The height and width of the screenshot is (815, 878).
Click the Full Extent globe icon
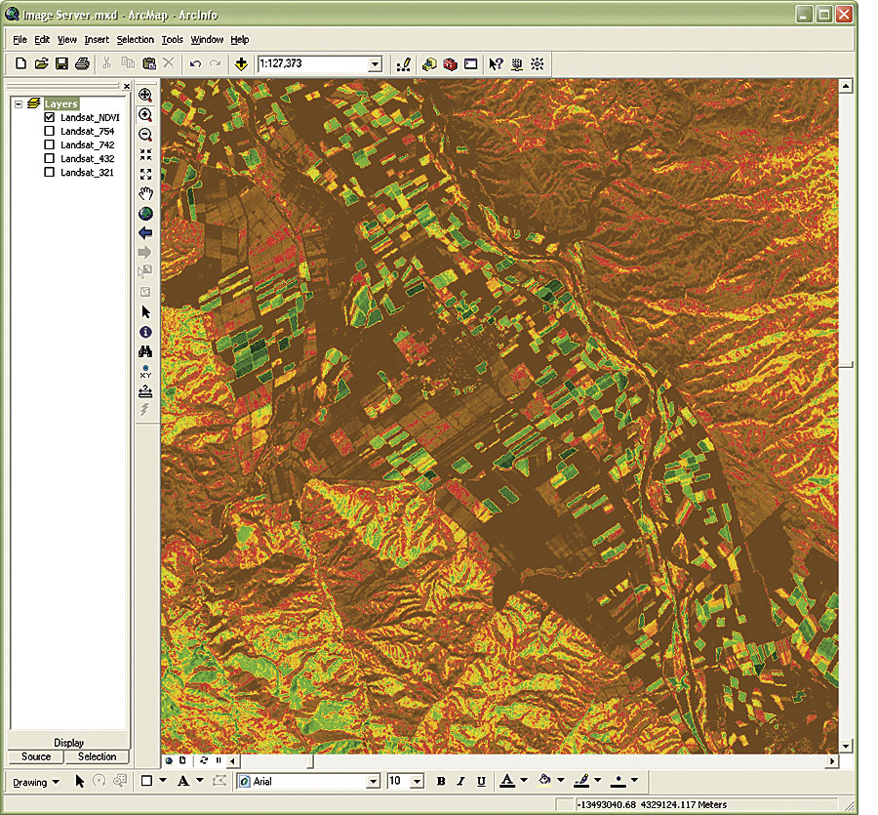pyautogui.click(x=145, y=214)
